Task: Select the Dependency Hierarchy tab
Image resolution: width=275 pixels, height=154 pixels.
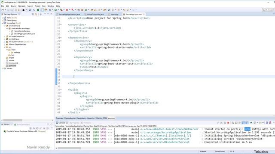Action: (x=86, y=118)
